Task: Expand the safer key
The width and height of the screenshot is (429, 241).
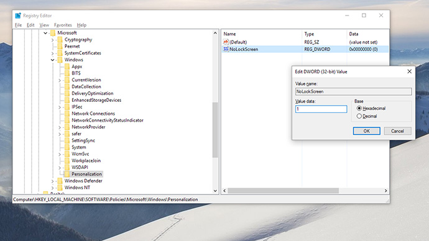Action: click(x=60, y=134)
